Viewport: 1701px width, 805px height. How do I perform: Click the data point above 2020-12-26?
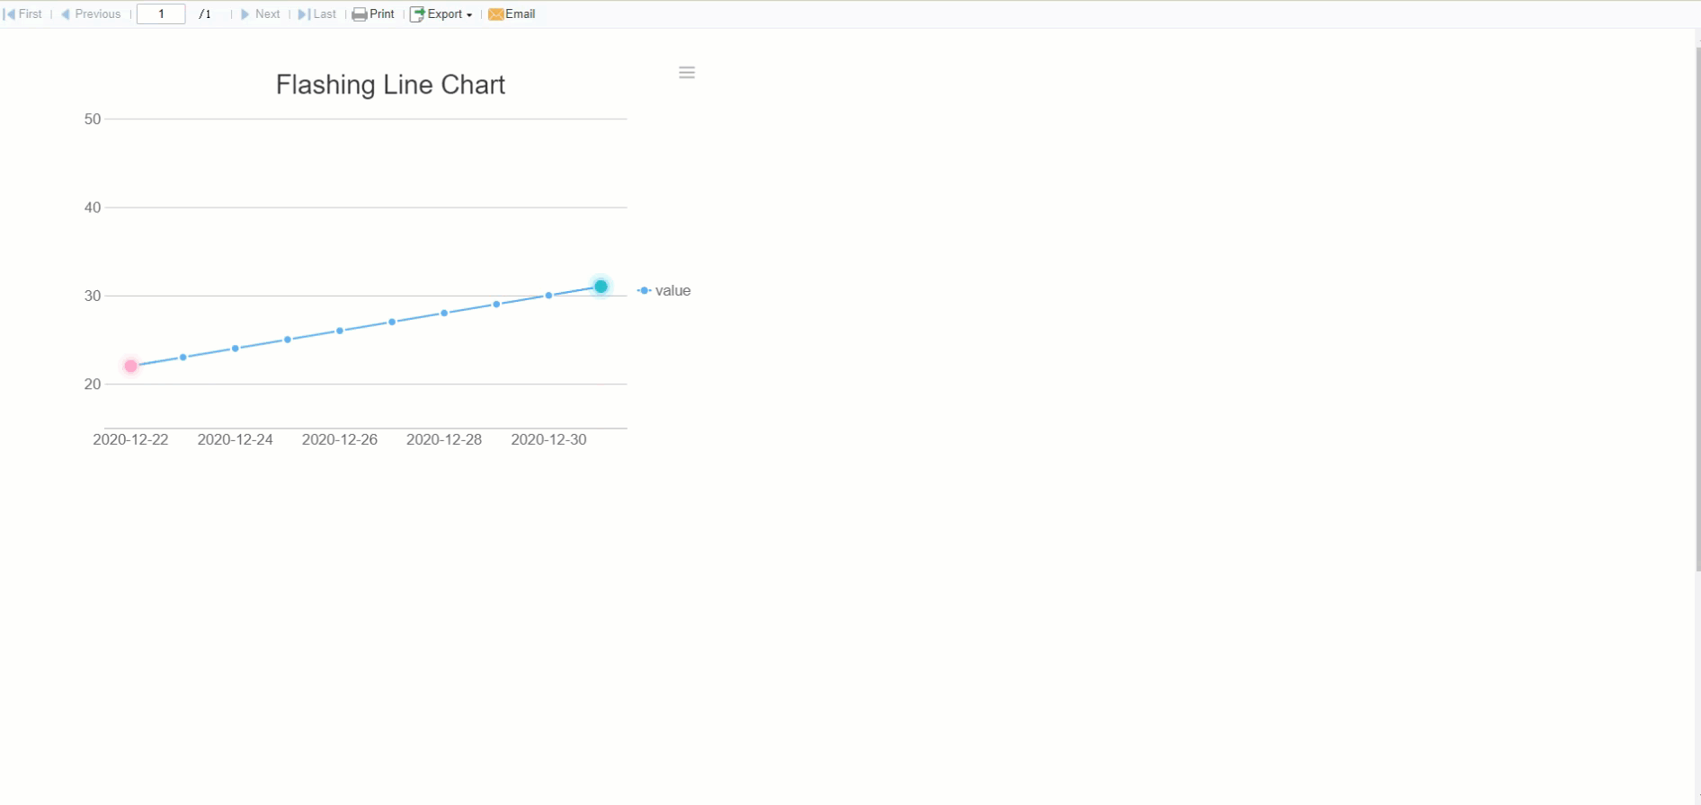(340, 331)
